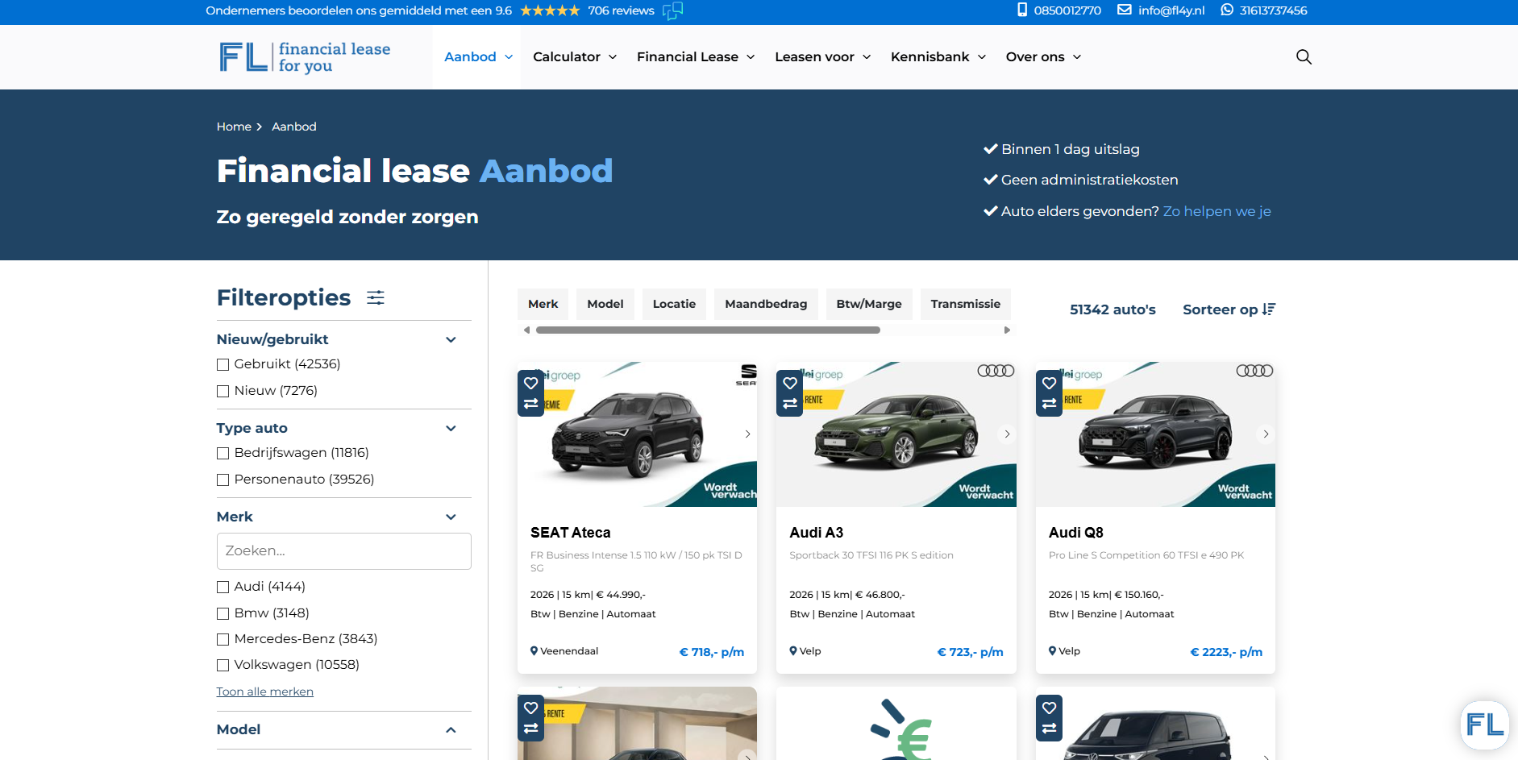Click the WhatsApp icon near 31613737456
Viewport: 1518px width, 760px height.
1227,10
